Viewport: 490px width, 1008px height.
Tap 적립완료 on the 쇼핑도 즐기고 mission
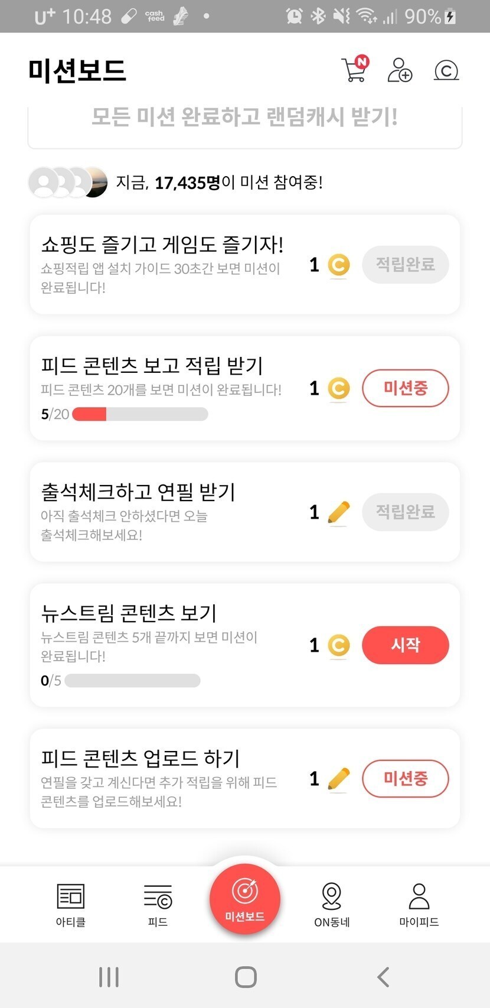point(405,264)
